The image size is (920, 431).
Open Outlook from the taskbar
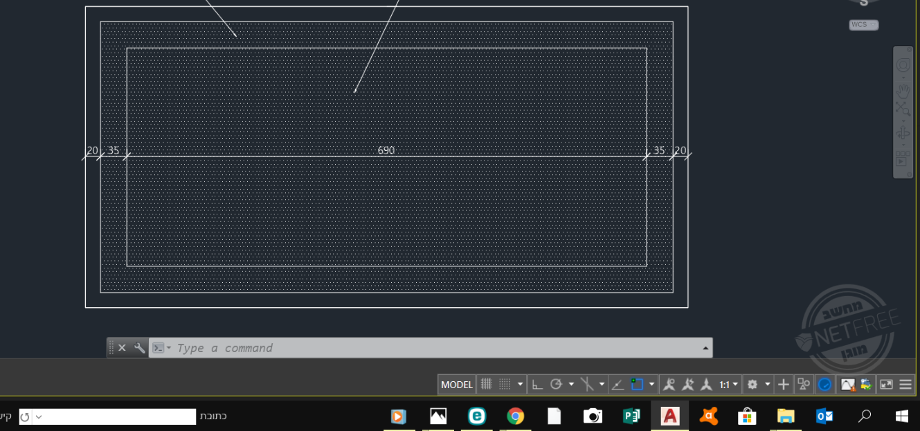pos(824,416)
